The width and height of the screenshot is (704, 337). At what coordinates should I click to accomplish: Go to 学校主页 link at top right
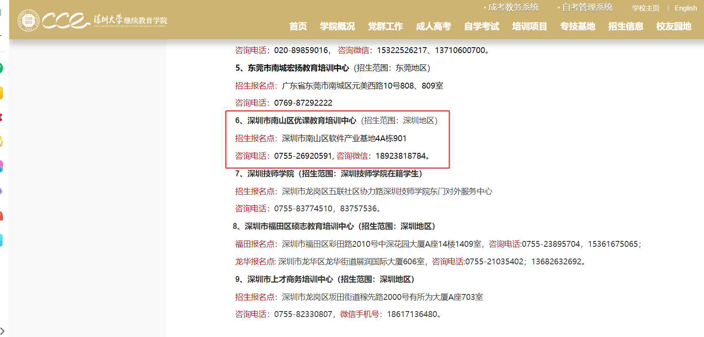645,8
